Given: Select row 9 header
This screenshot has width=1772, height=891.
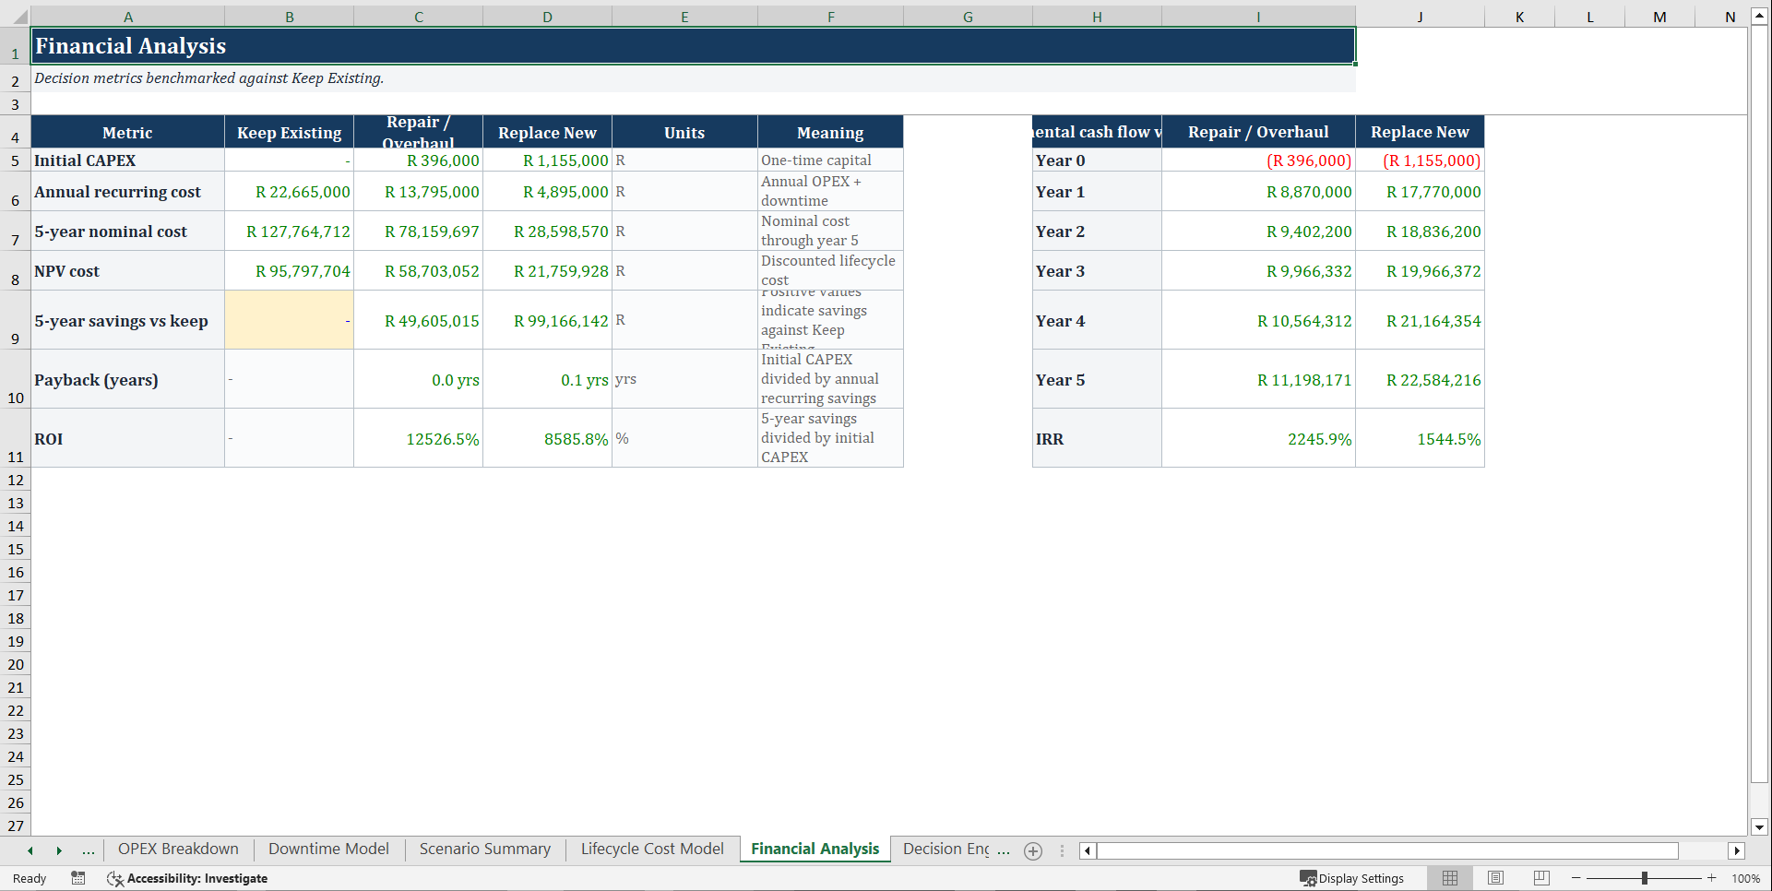Looking at the screenshot, I should (x=15, y=320).
